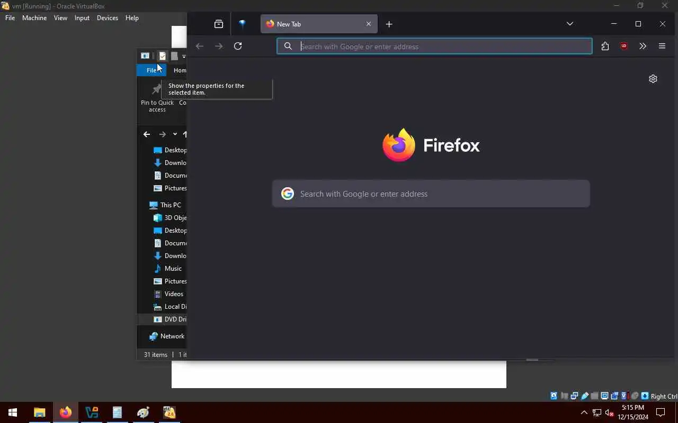Open VirtualBox Input menu
Image resolution: width=678 pixels, height=423 pixels.
82,17
